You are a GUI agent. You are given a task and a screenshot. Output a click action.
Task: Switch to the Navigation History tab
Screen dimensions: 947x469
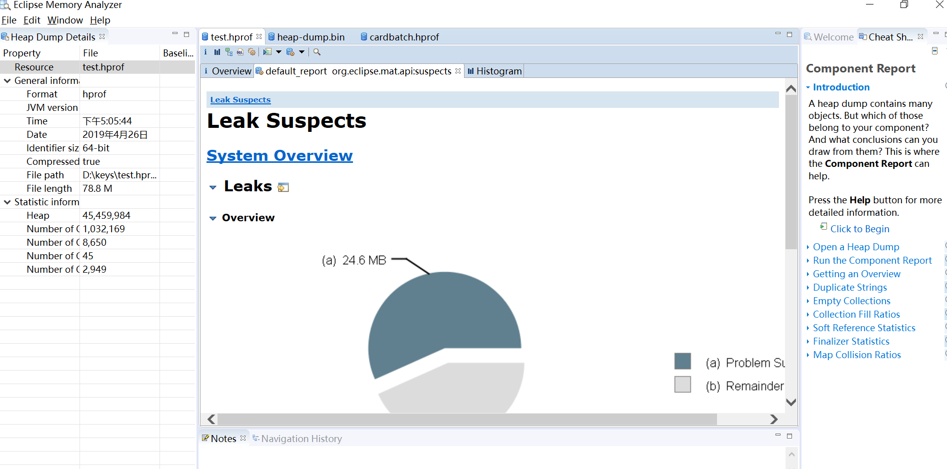pyautogui.click(x=297, y=439)
